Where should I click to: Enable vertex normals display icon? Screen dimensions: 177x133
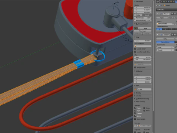coord(135,126)
